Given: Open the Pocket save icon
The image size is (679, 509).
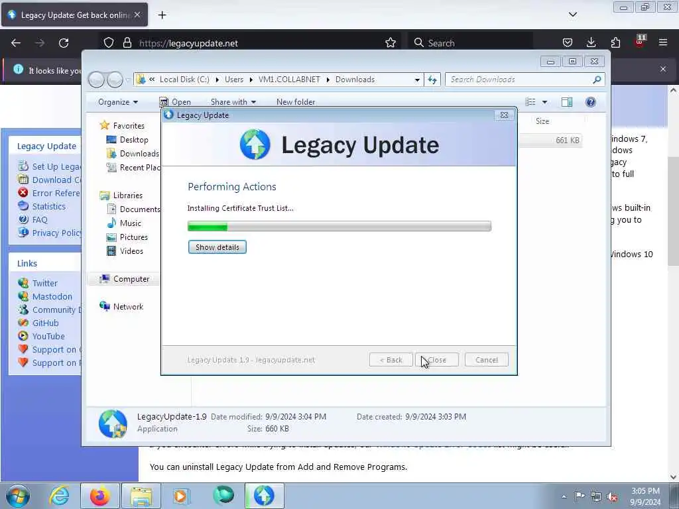Looking at the screenshot, I should tap(568, 42).
